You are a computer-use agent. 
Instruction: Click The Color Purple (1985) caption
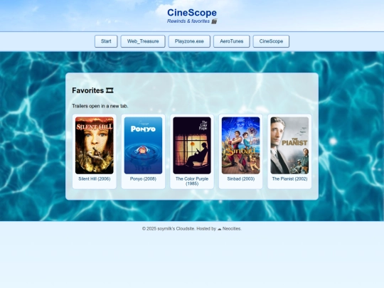click(x=192, y=181)
